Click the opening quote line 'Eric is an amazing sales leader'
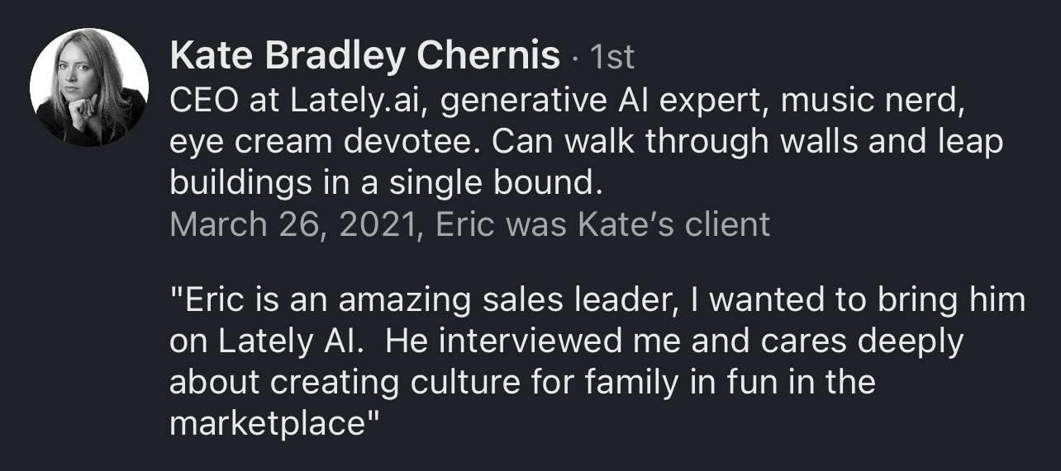This screenshot has width=1061, height=471. pyautogui.click(x=423, y=299)
